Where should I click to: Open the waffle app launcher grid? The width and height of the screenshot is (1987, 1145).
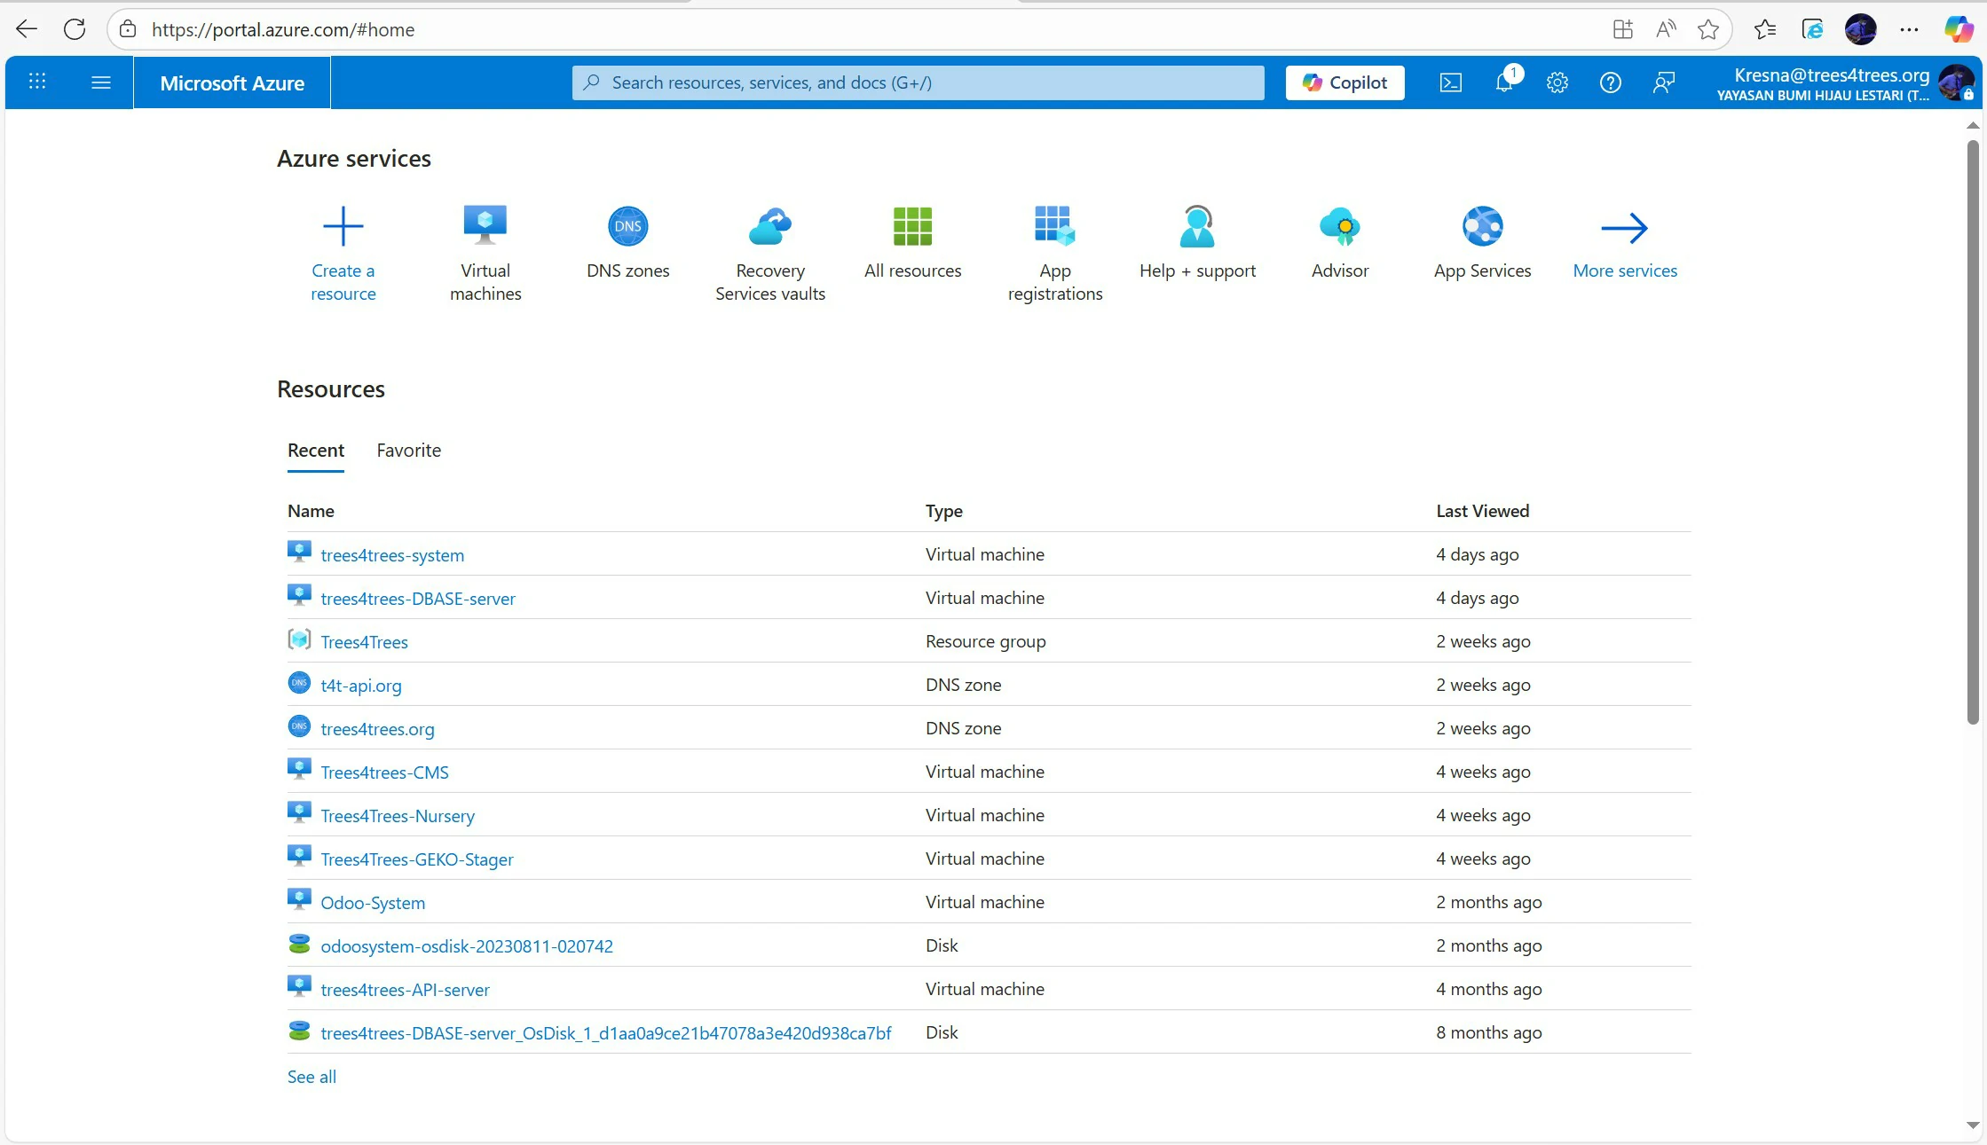pyautogui.click(x=37, y=82)
